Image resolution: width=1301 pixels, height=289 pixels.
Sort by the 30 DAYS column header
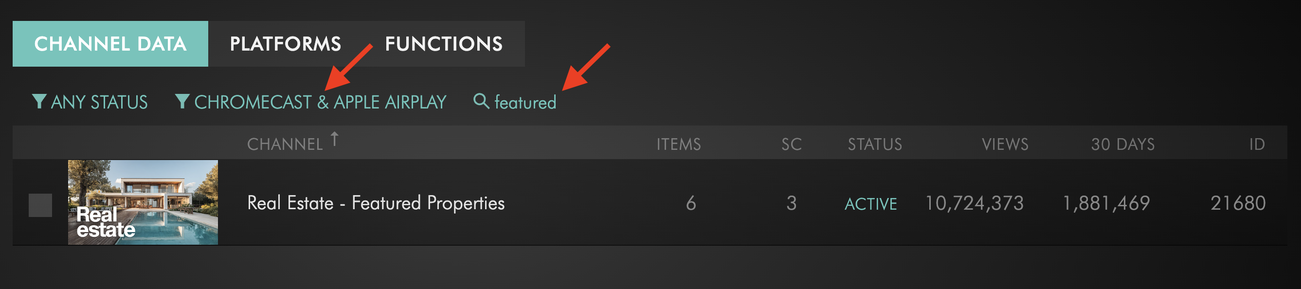[x=1122, y=144]
